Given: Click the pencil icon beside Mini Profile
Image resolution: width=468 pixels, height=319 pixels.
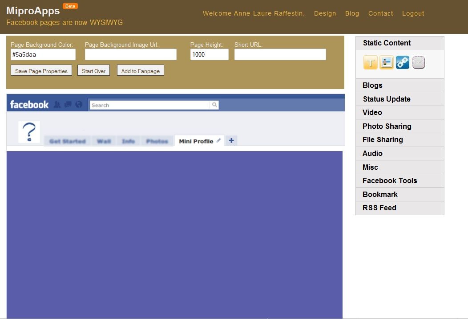Looking at the screenshot, I should [218, 140].
